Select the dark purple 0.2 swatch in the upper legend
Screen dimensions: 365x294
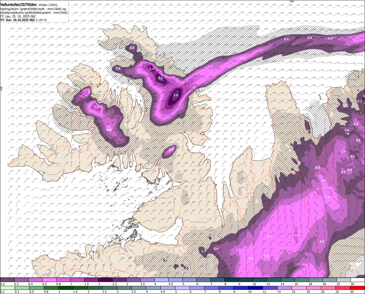[7, 280]
